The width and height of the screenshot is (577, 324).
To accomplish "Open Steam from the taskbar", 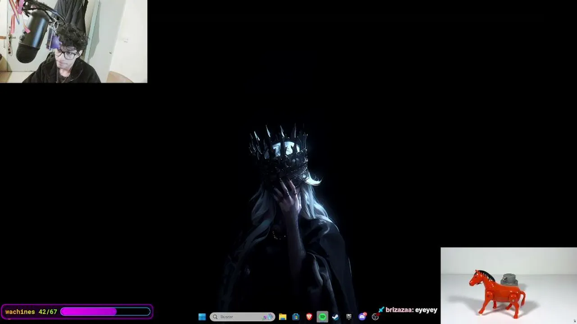I will [x=336, y=317].
